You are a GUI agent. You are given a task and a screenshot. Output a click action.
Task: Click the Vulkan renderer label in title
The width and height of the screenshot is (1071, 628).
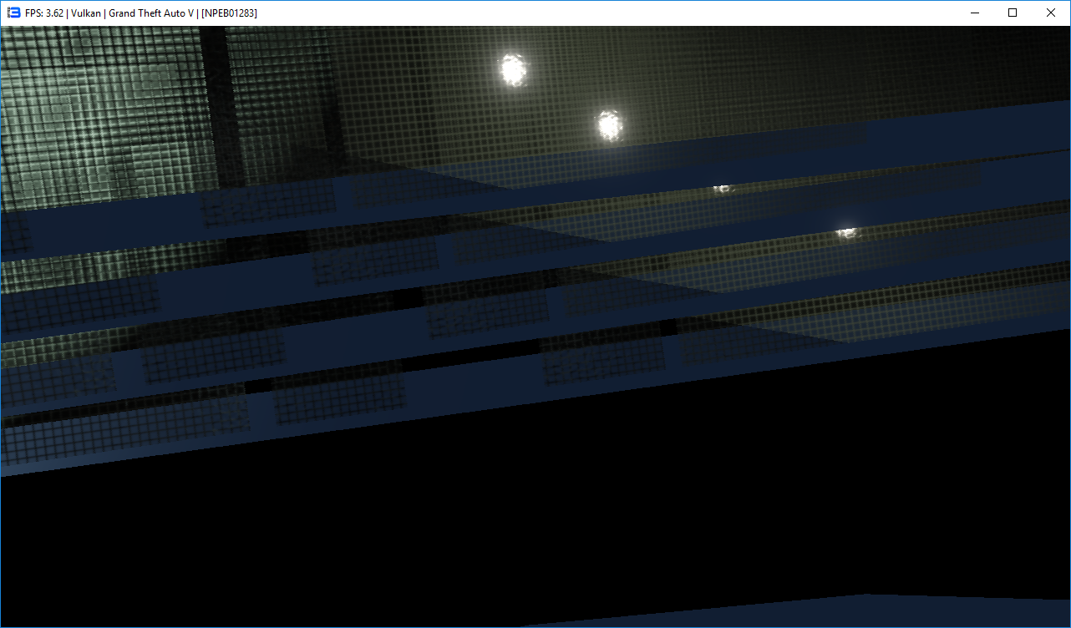point(86,13)
